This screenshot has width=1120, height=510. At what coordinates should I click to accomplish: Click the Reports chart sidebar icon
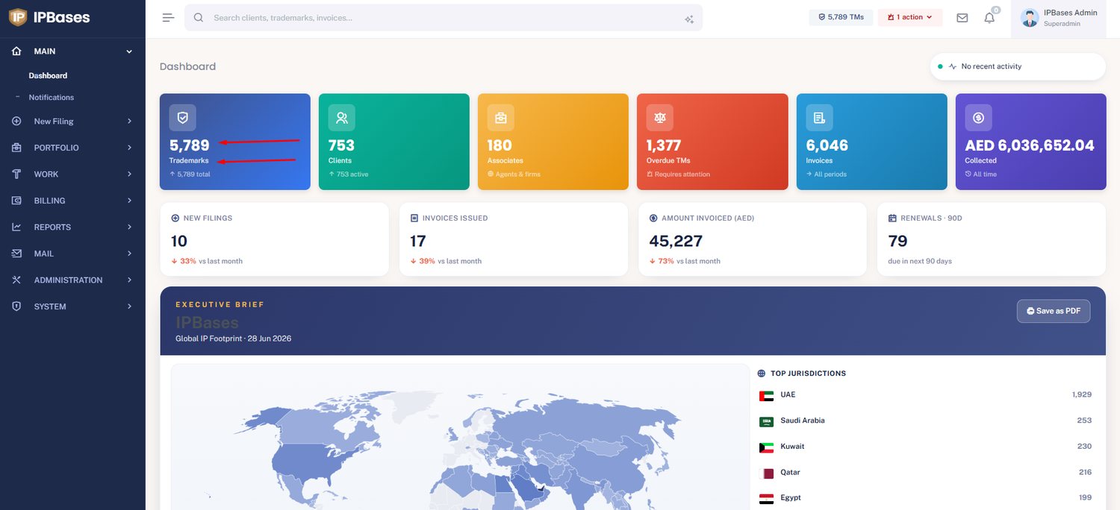[16, 227]
